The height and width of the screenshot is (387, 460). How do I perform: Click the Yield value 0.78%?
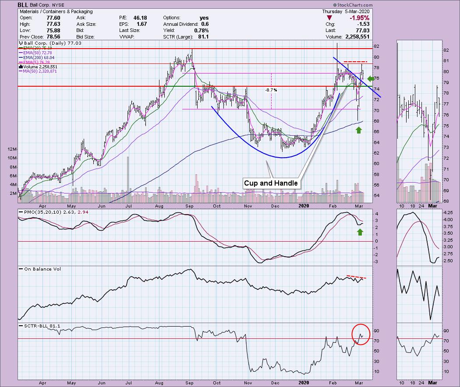(x=202, y=31)
